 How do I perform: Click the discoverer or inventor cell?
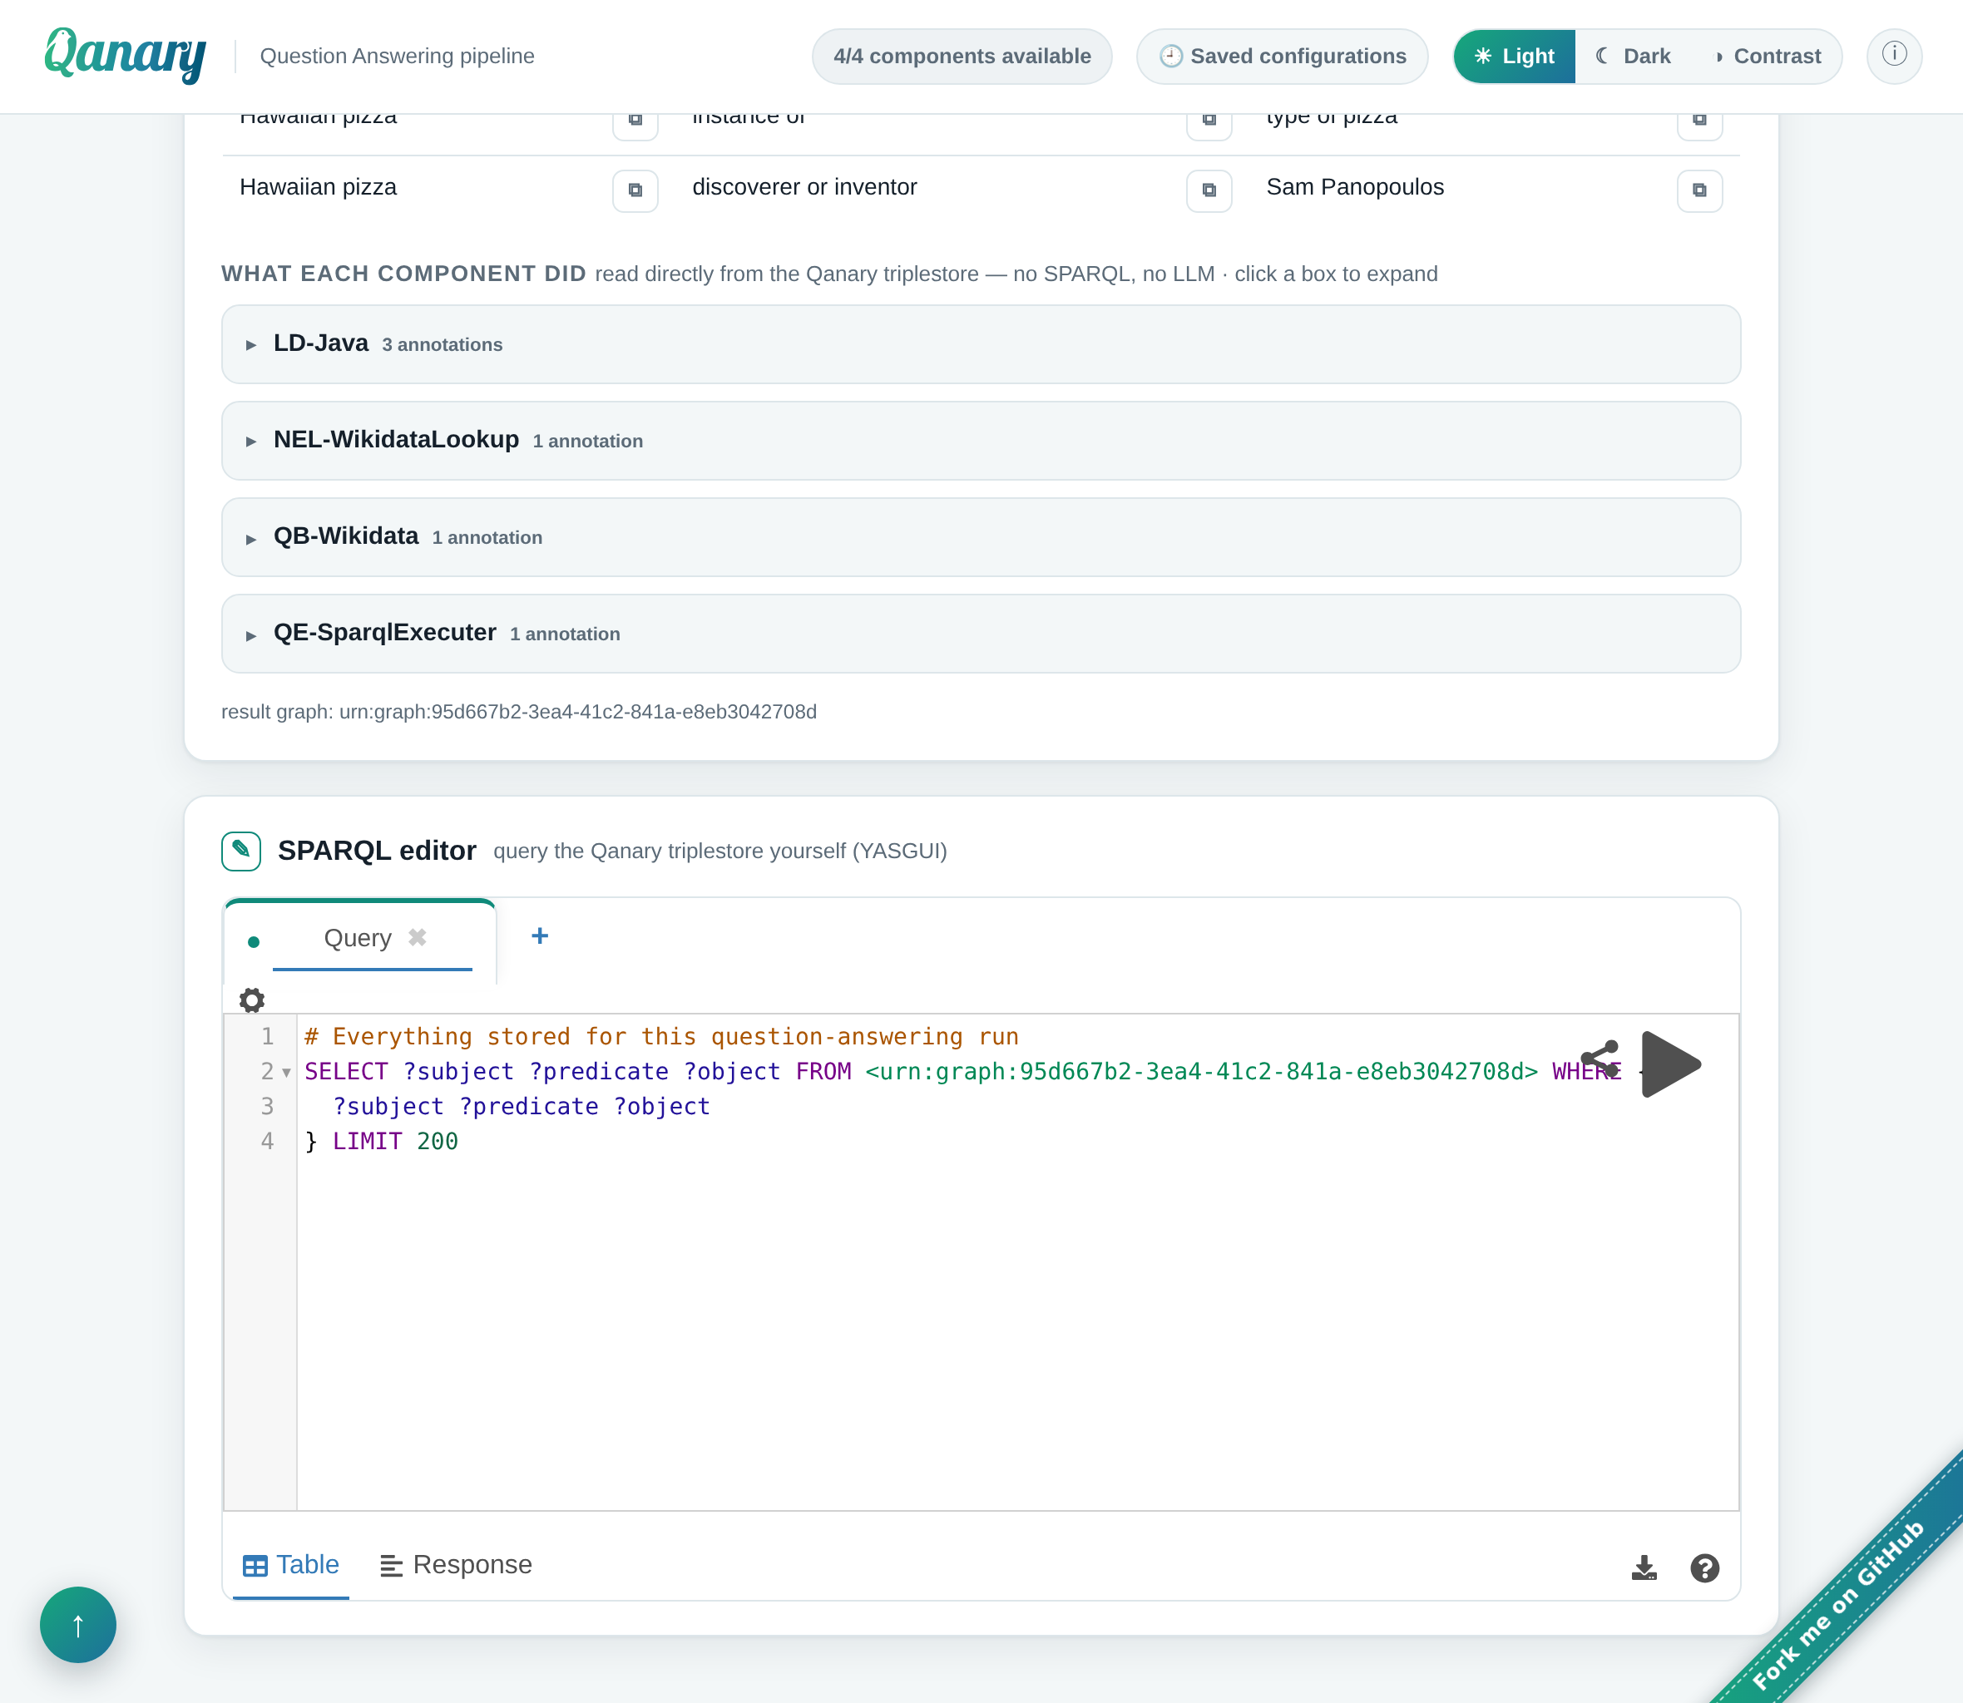pos(804,187)
